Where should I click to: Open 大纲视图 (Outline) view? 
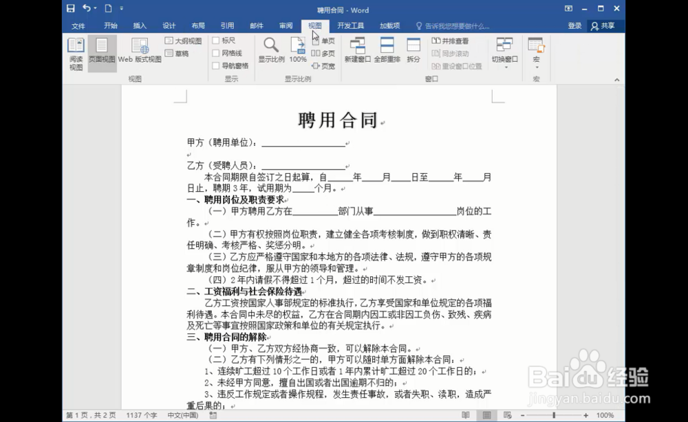coord(184,41)
